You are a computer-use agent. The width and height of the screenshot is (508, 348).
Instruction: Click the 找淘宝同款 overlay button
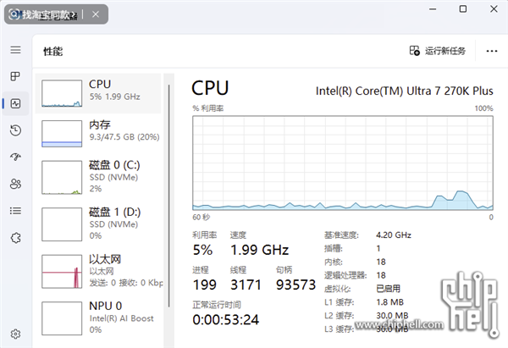(x=42, y=14)
